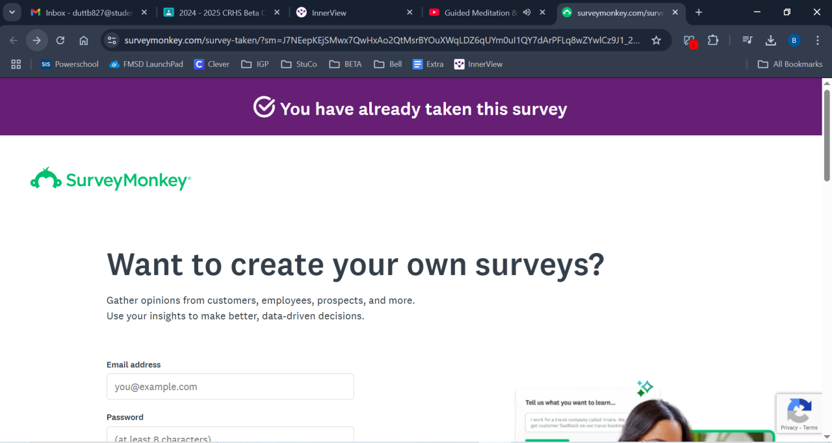Expand the BETA bookmark folder
This screenshot has width=832, height=443.
(345, 64)
